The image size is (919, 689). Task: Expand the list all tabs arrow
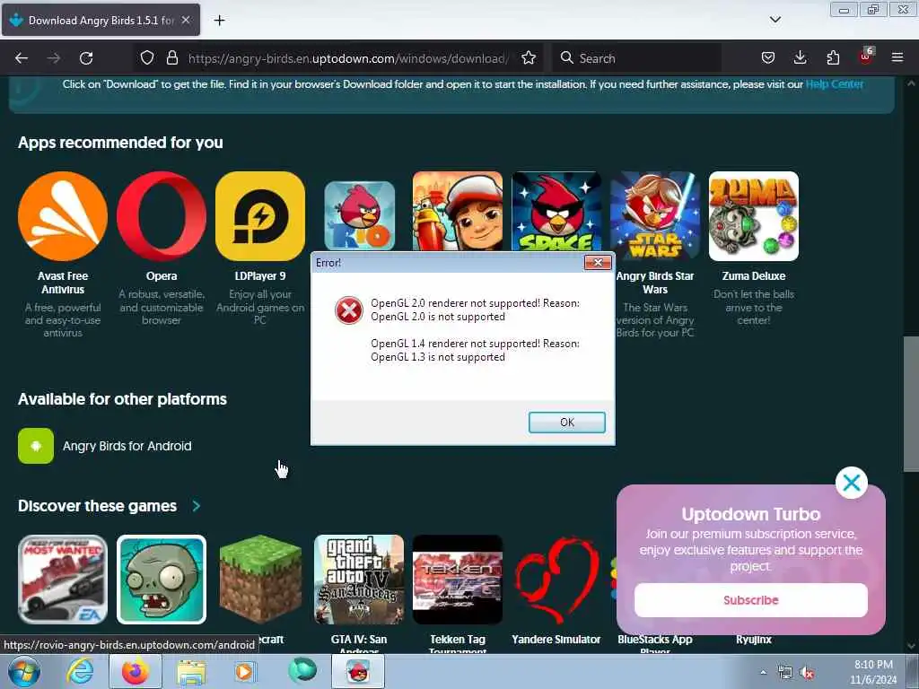(775, 20)
